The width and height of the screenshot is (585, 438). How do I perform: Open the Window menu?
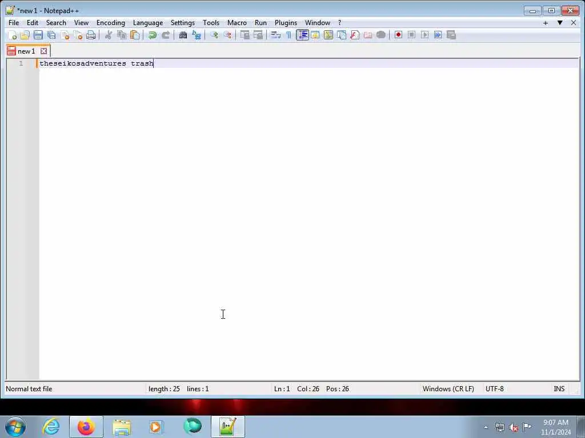point(318,23)
